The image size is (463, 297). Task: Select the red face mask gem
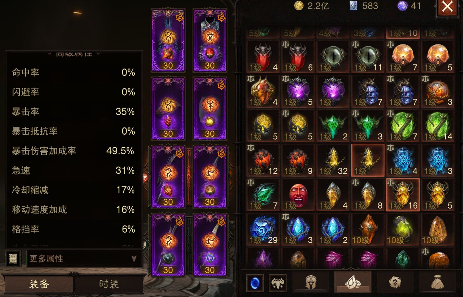(298, 195)
